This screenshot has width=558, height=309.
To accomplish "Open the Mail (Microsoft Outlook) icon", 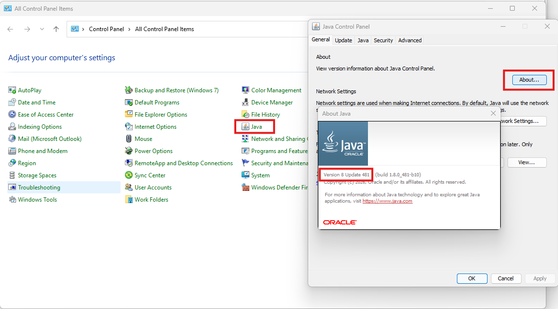I will coord(12,138).
